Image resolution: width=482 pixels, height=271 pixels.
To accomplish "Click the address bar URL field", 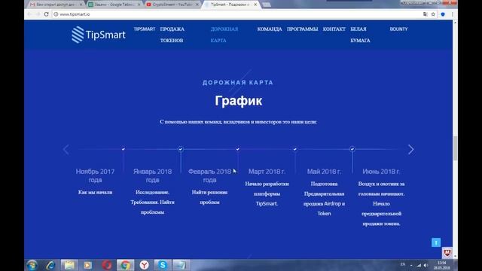I will click(236, 14).
